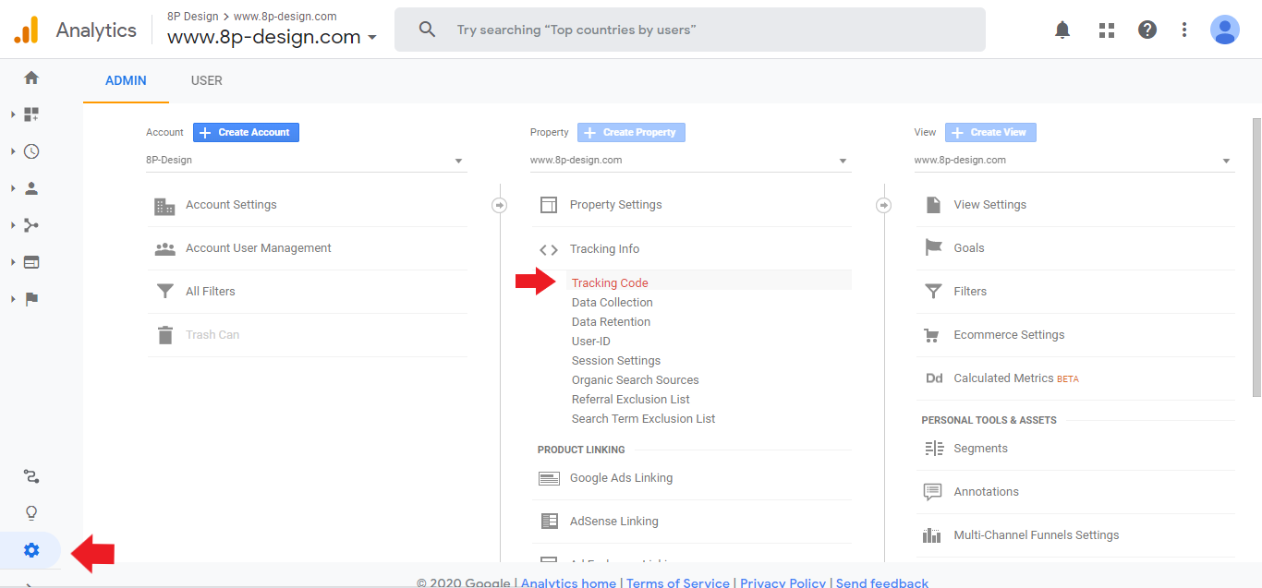Click the admin page vertical scrollbar

1256,258
